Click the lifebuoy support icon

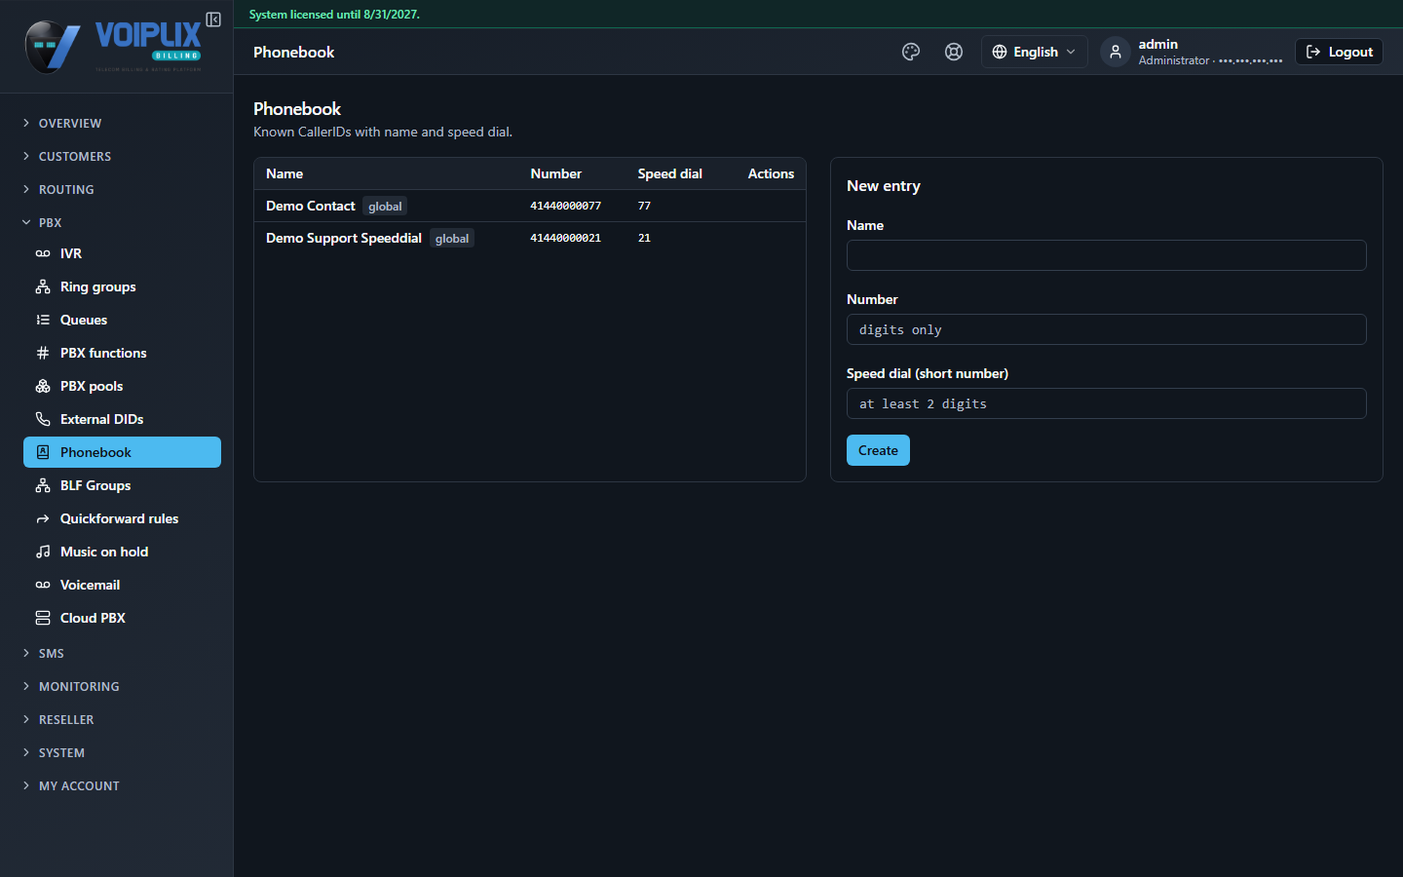pyautogui.click(x=954, y=52)
